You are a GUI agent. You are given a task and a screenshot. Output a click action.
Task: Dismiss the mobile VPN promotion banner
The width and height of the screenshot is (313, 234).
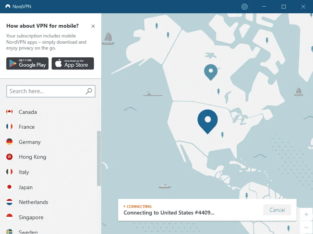(x=93, y=26)
